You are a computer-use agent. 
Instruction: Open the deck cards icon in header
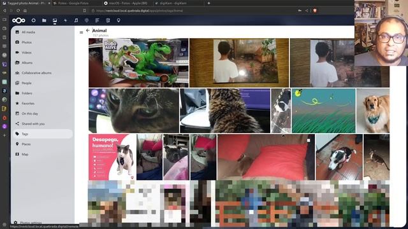[x=108, y=20]
